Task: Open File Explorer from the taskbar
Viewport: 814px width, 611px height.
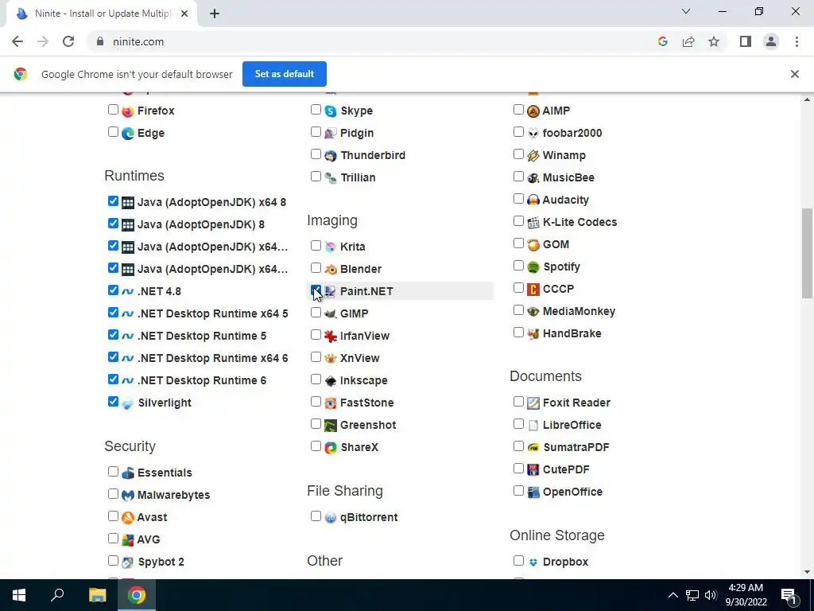Action: coord(97,595)
